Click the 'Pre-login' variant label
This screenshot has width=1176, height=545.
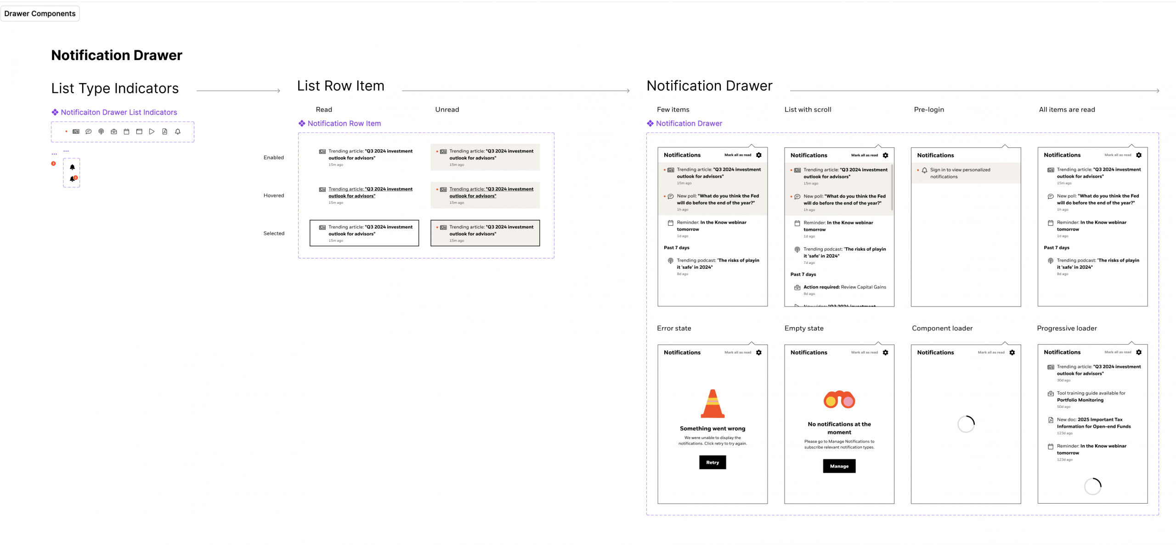pos(929,110)
